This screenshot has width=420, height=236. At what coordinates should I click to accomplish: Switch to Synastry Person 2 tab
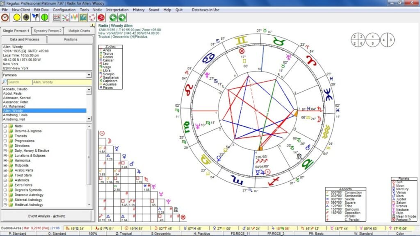[x=48, y=31]
